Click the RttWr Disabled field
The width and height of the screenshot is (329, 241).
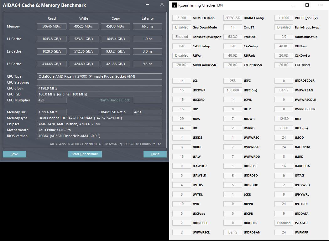pos(182,55)
